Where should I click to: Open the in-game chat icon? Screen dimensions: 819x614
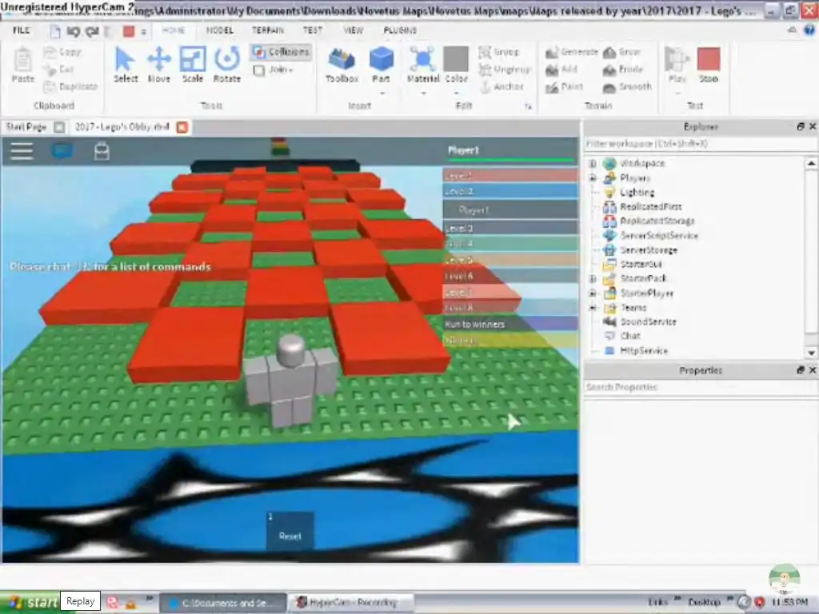pos(62,151)
